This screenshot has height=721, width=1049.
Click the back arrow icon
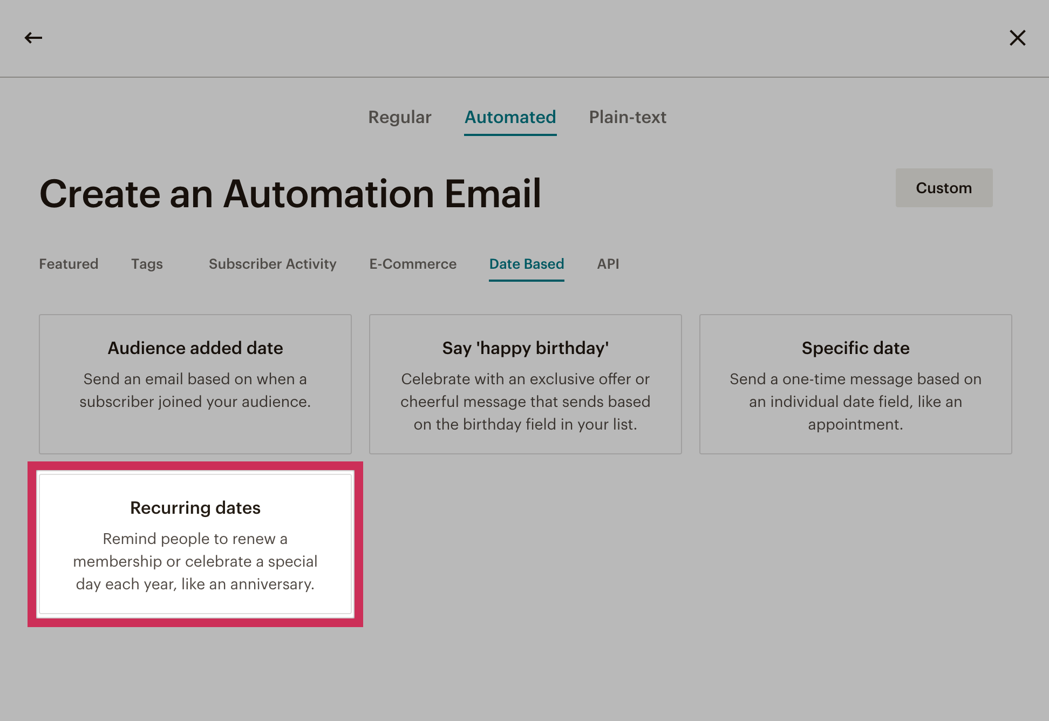pyautogui.click(x=33, y=38)
